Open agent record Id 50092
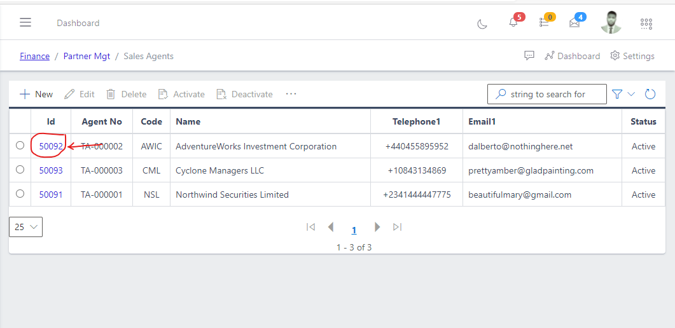This screenshot has height=328, width=675. tap(51, 146)
